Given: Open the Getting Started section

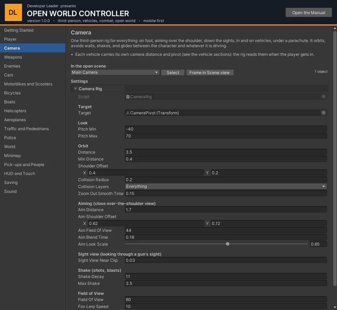Looking at the screenshot, I should click(x=33, y=30).
